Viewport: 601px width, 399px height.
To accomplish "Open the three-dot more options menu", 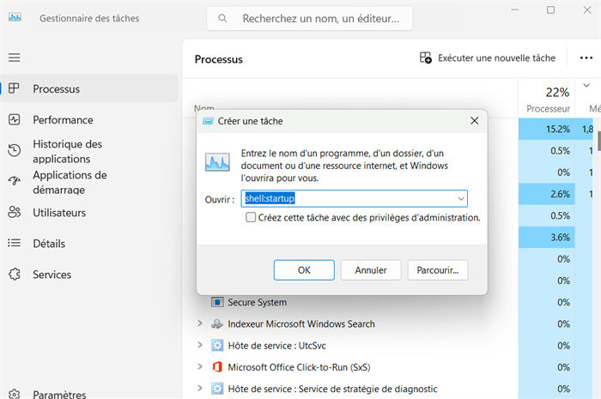I will pos(574,58).
